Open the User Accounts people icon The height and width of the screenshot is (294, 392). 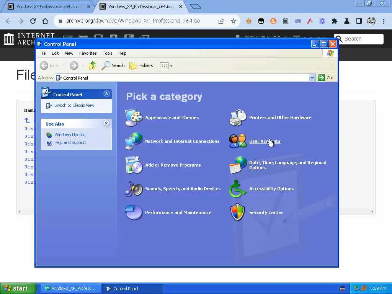pos(238,141)
